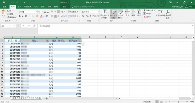Image resolution: width=195 pixels, height=103 pixels.
Task: Open the Cell Styles gallery
Action: (x=120, y=14)
